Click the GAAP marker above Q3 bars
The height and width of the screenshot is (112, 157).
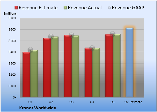click(72, 35)
